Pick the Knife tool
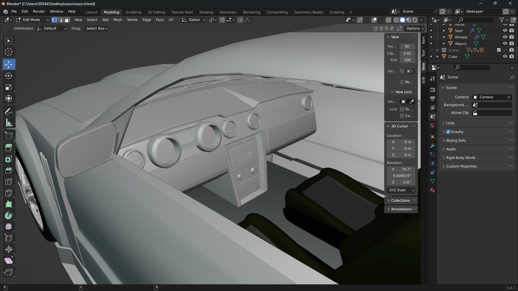This screenshot has width=518, height=291. (9, 193)
